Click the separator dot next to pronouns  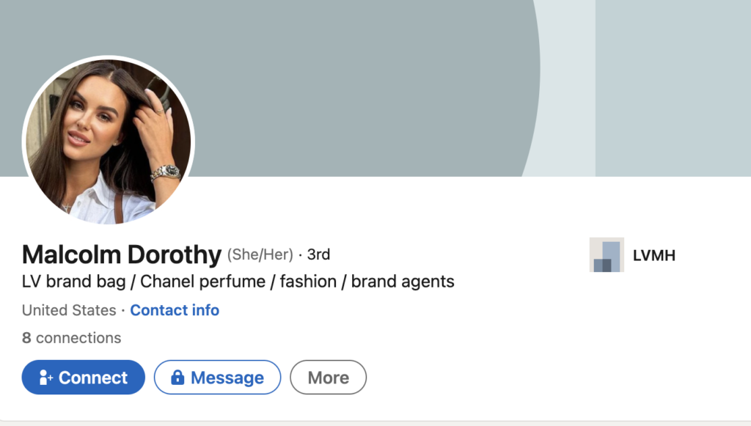[x=299, y=254]
